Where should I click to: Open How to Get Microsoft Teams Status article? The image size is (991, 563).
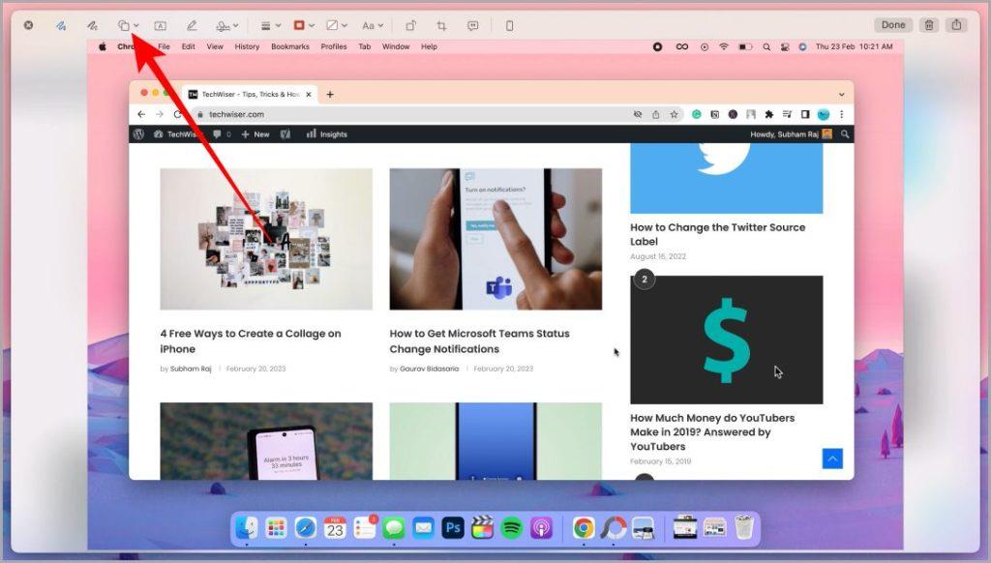(479, 341)
